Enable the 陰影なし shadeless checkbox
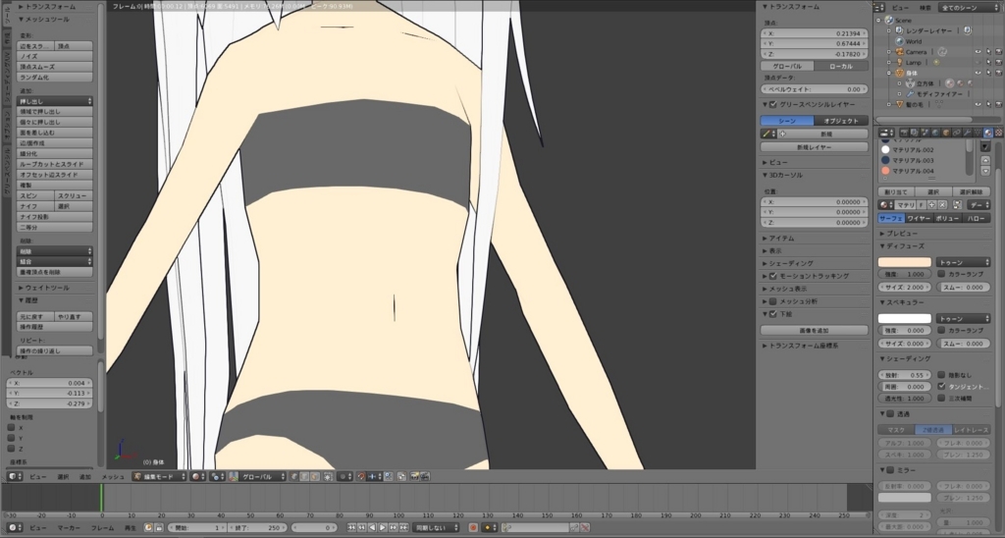Viewport: 1005px width, 538px height. click(x=941, y=374)
